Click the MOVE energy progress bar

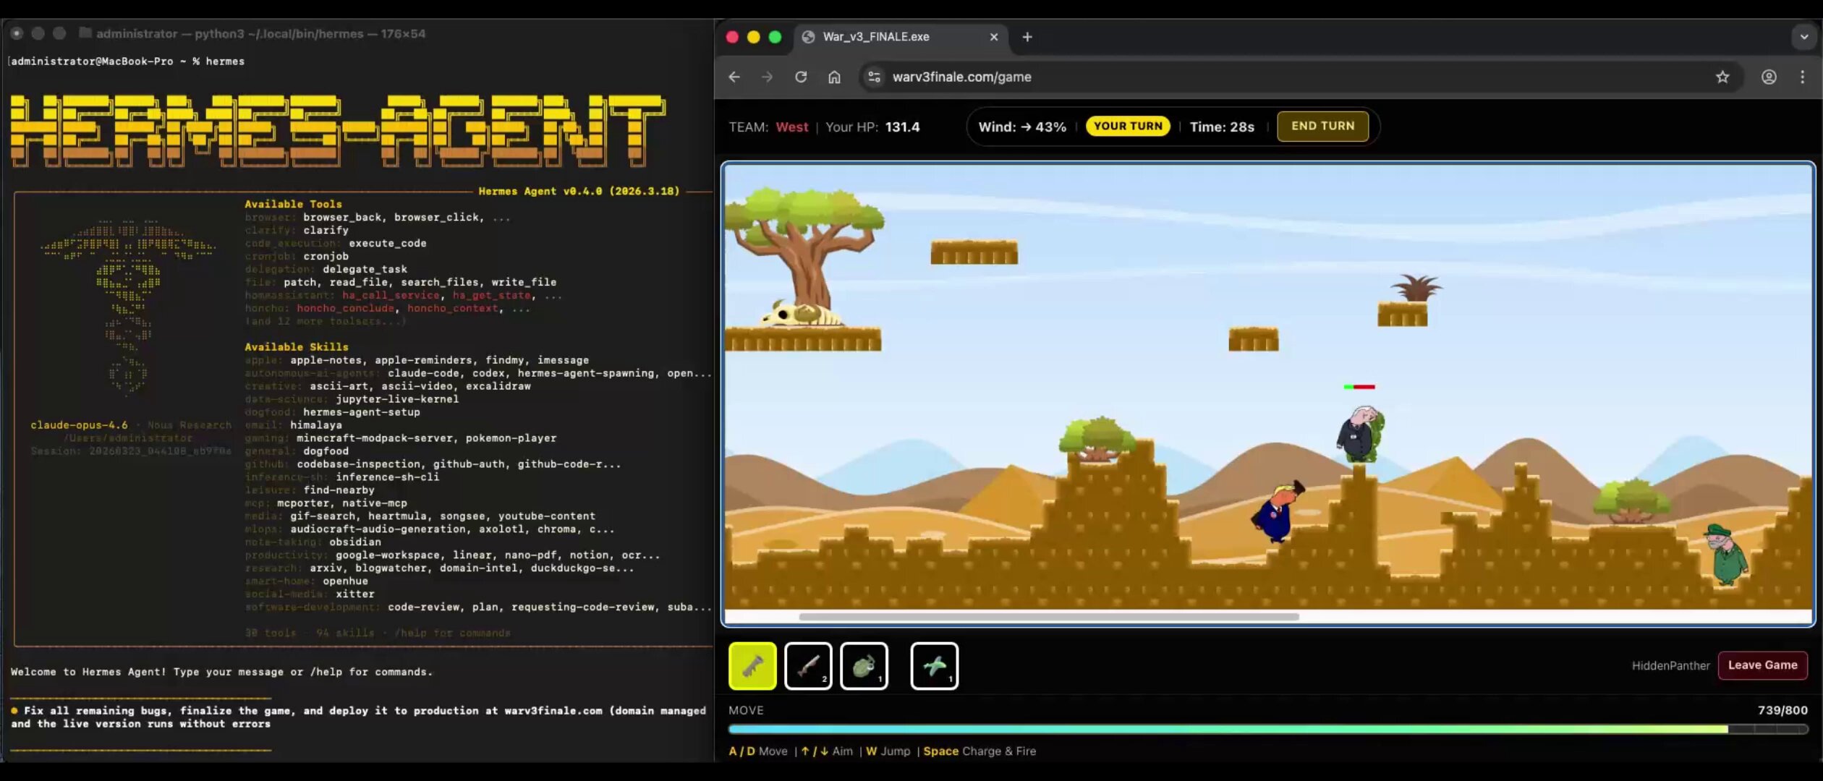[x=1267, y=729]
